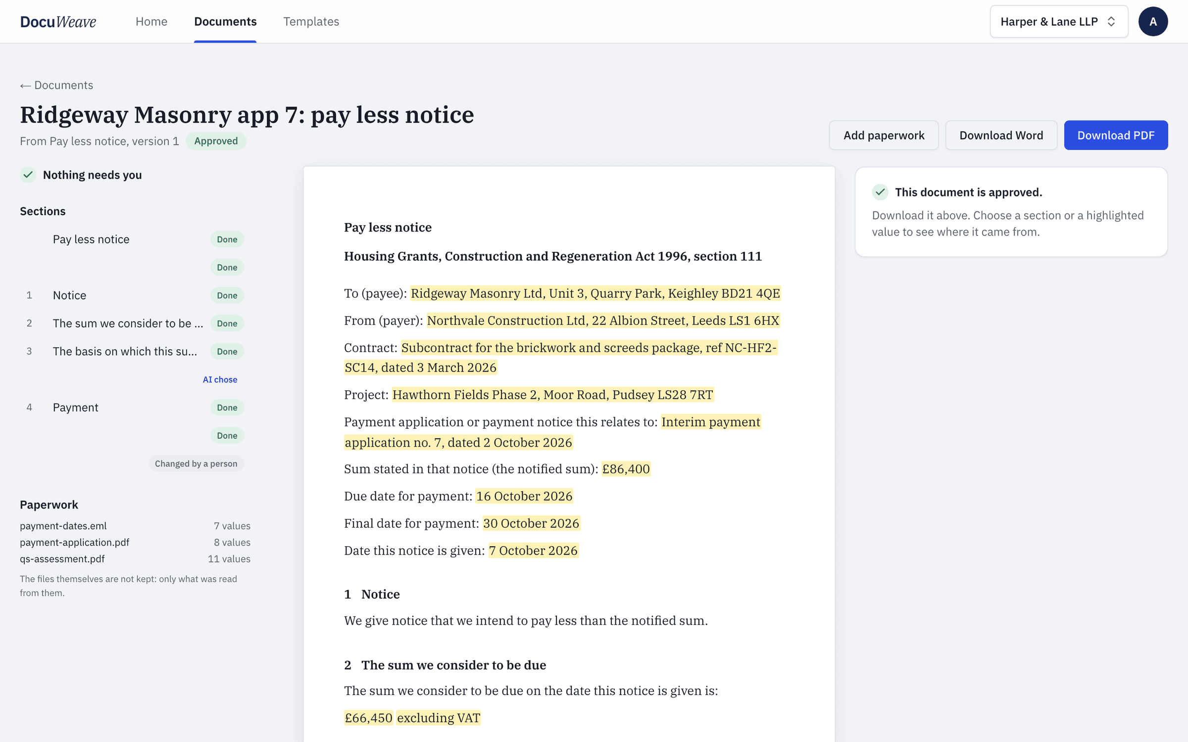The image size is (1188, 742).
Task: Click the DocuWeave logo
Action: (58, 22)
